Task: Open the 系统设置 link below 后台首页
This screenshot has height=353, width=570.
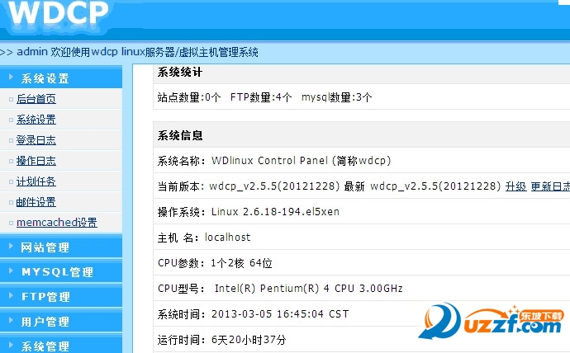Action: coord(36,120)
